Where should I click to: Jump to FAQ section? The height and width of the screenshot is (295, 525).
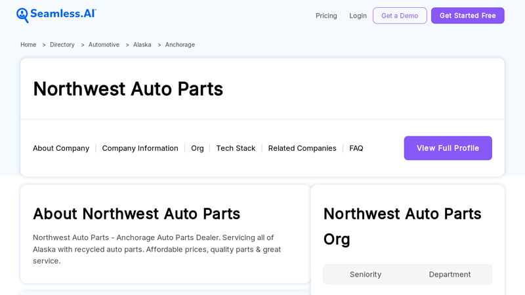pyautogui.click(x=356, y=148)
